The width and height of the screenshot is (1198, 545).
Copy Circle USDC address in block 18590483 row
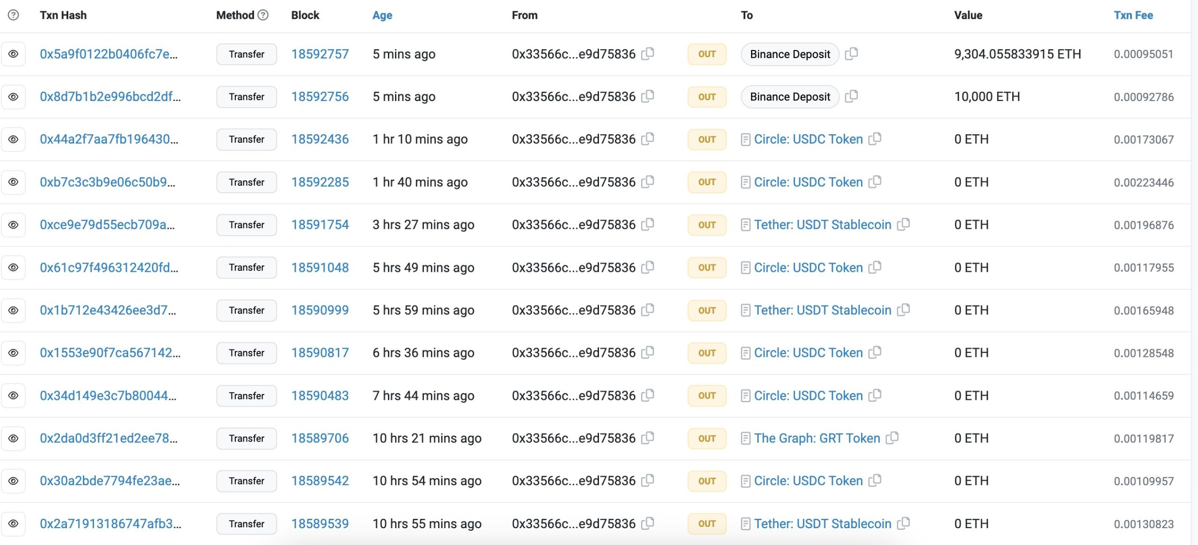pos(875,395)
